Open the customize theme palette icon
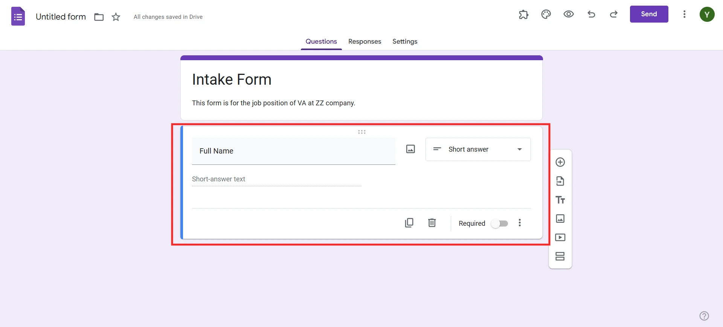 pos(546,14)
